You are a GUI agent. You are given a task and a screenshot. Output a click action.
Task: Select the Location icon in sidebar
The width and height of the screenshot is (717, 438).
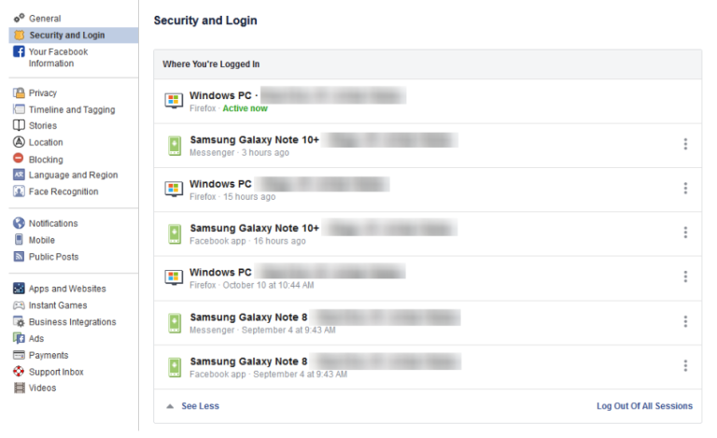pyautogui.click(x=19, y=142)
